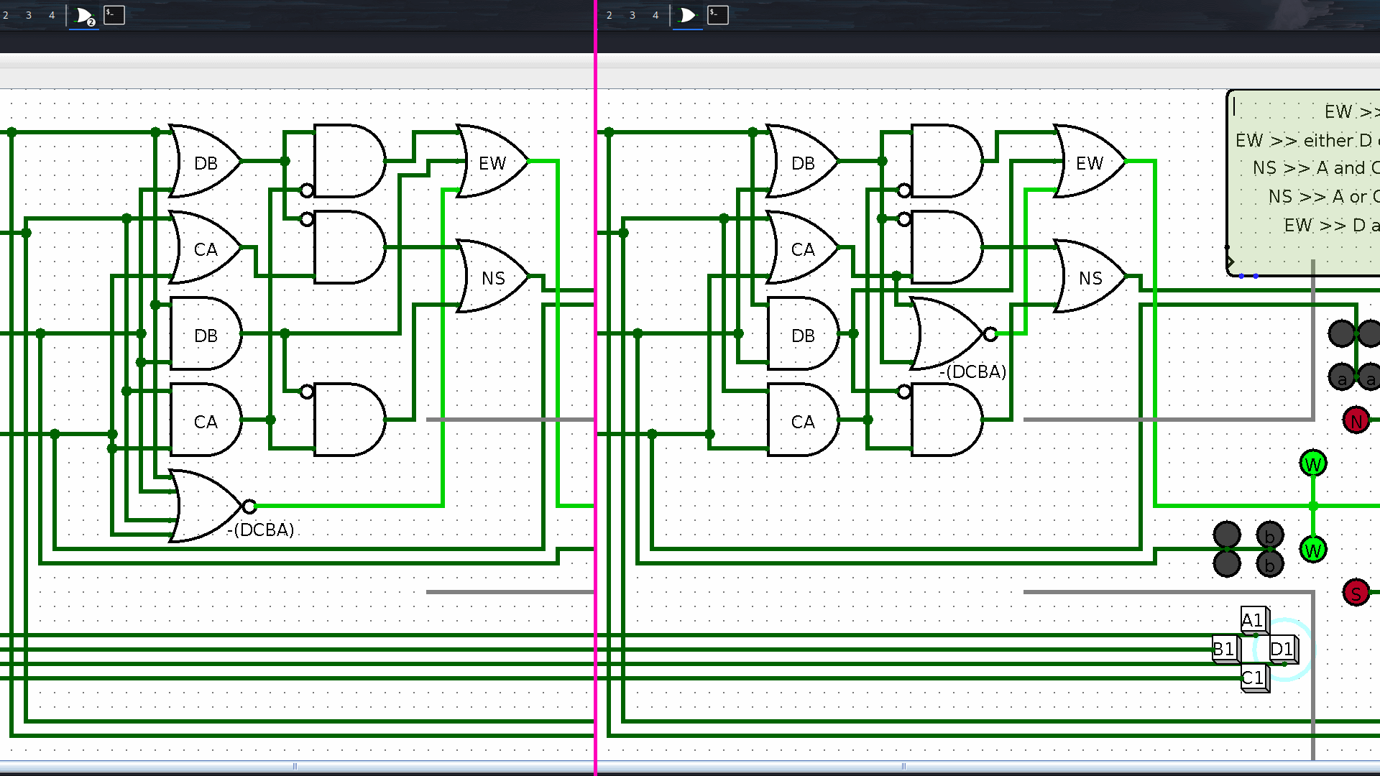The height and width of the screenshot is (776, 1380).
Task: Click text line 'EW >> D a'
Action: [1332, 226]
